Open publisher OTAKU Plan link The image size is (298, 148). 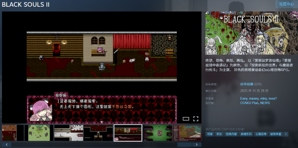249,103
